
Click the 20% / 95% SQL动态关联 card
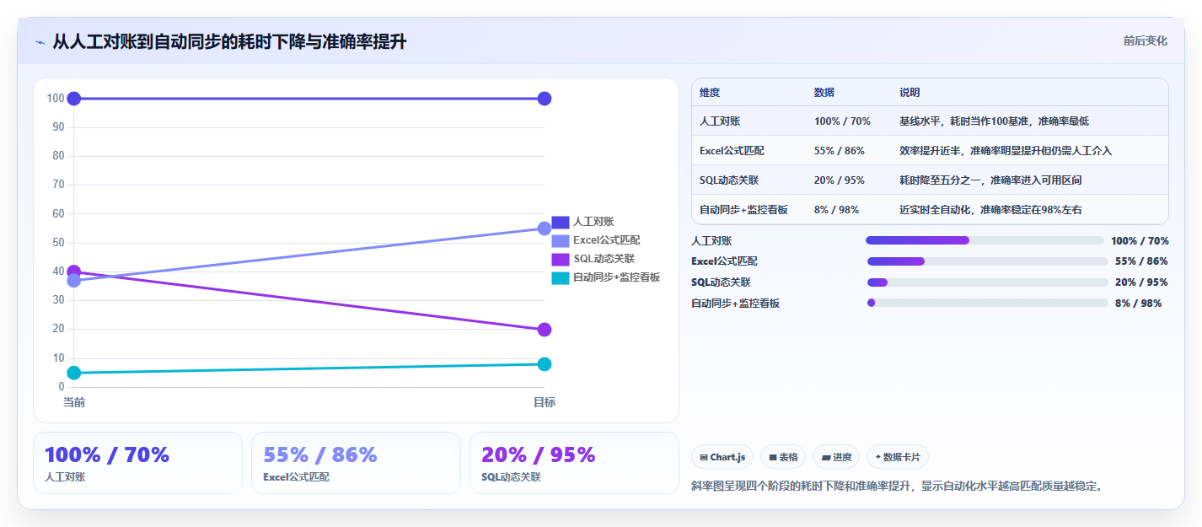[574, 463]
